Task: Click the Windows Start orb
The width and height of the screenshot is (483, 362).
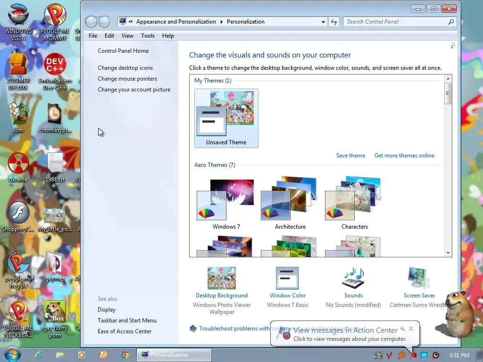Action: 13,354
